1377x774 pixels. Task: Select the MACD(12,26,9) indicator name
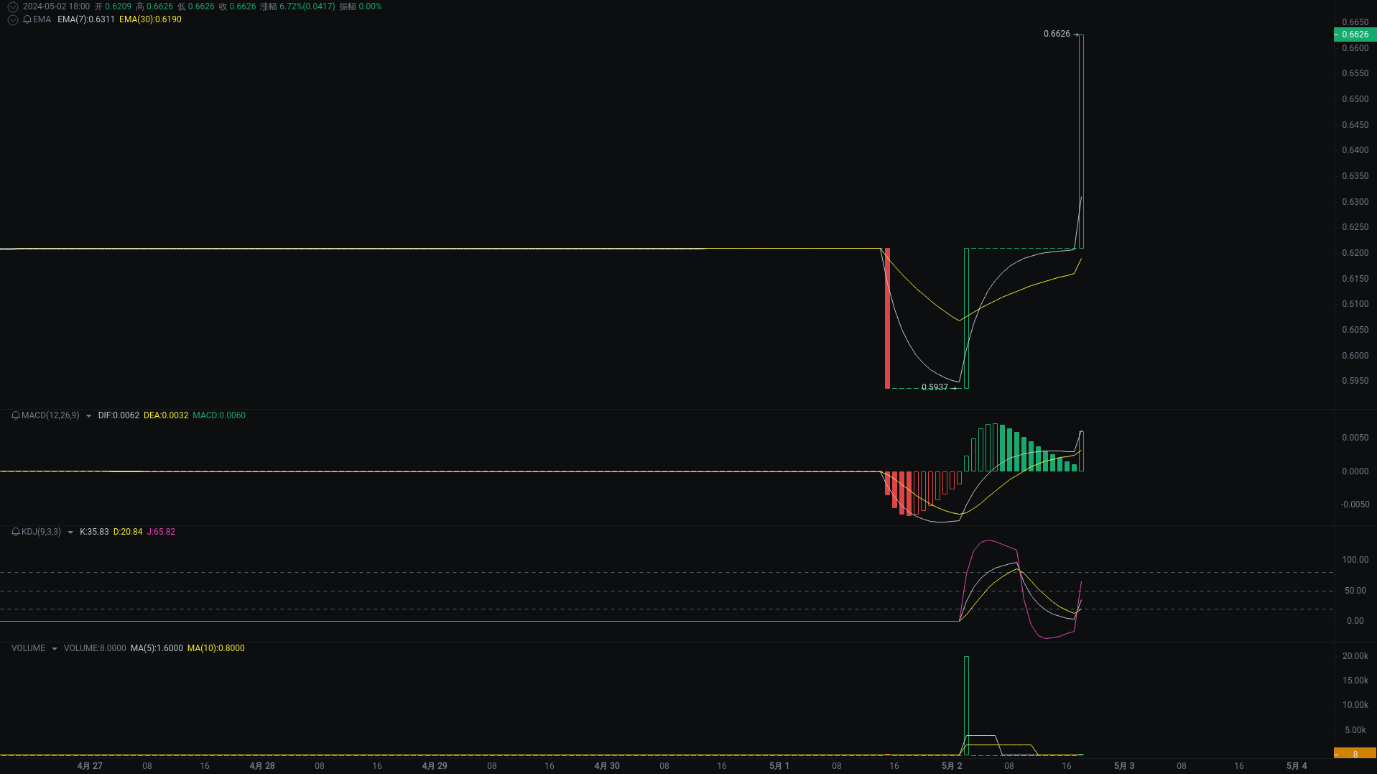[x=50, y=415]
